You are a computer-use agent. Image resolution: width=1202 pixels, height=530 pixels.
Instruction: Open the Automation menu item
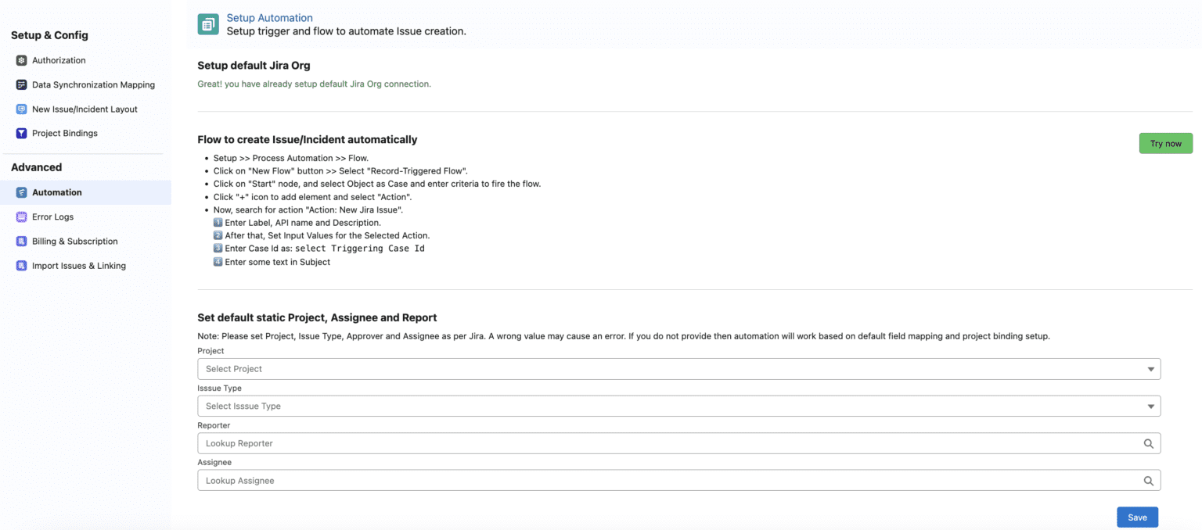point(57,192)
